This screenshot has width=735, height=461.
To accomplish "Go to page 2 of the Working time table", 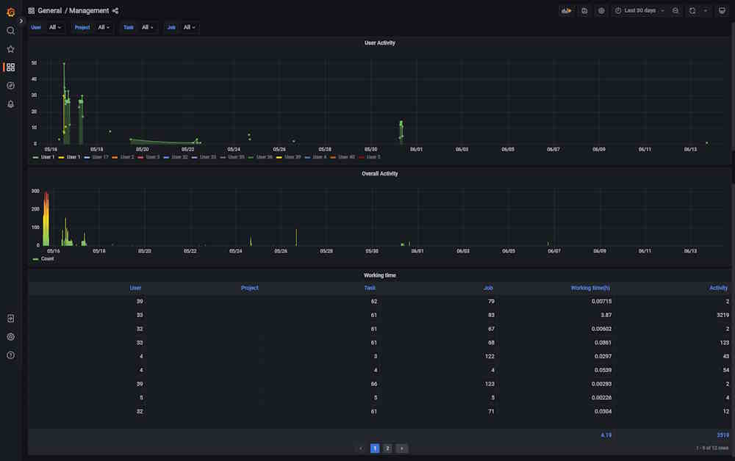I will pos(388,448).
